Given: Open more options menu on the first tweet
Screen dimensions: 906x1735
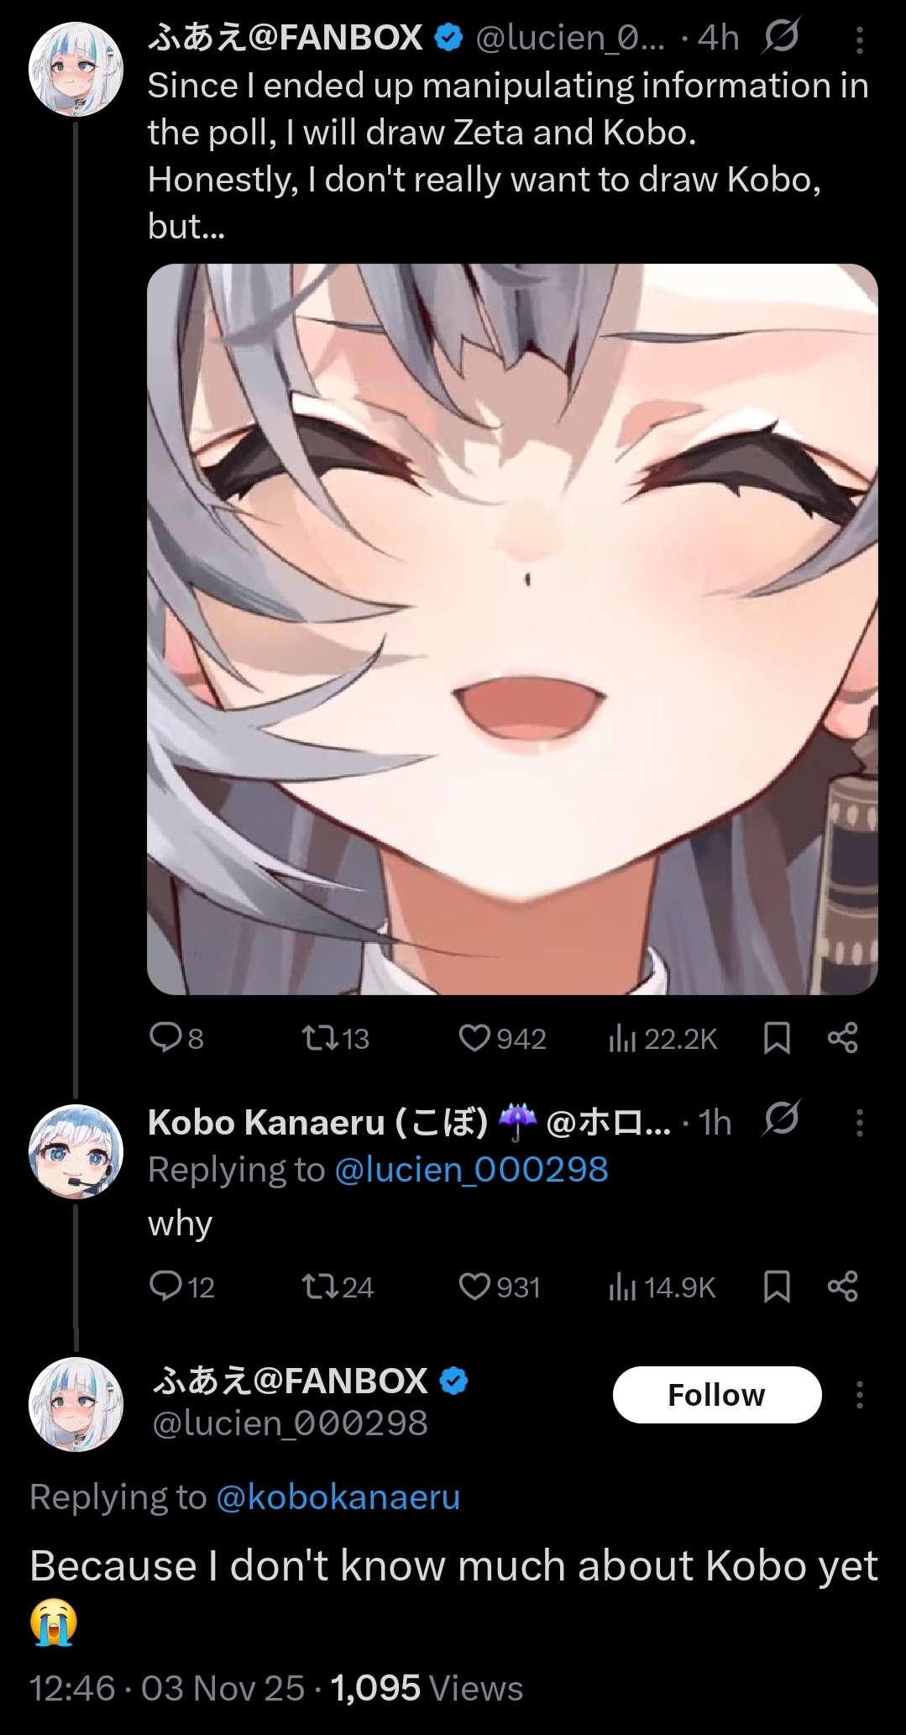Looking at the screenshot, I should [859, 39].
